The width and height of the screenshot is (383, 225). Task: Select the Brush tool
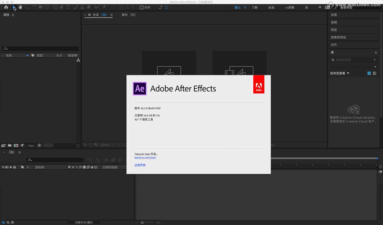(x=76, y=7)
